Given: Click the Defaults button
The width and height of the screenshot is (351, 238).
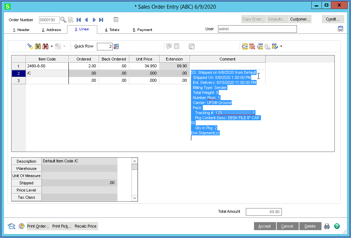Looking at the screenshot, I should coord(277,19).
